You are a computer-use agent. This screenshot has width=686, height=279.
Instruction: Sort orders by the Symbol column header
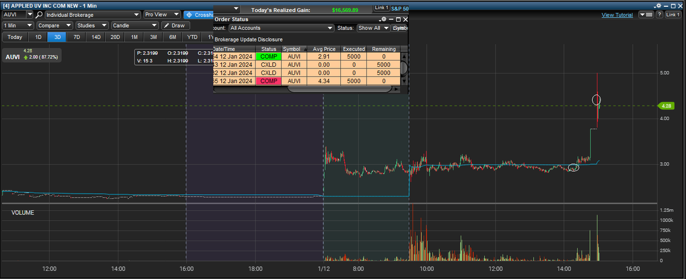click(294, 49)
